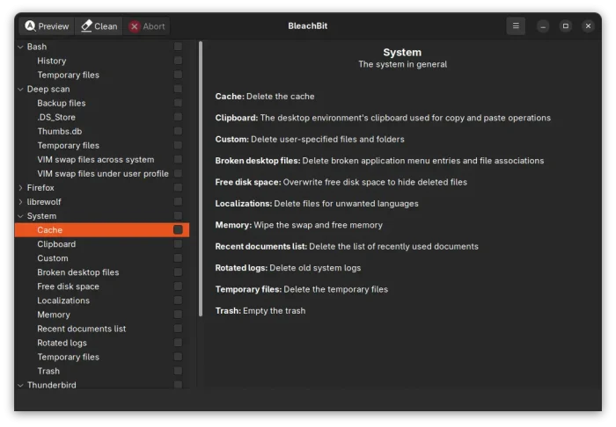Select the Broken desktop files item
The image size is (616, 427).
tap(77, 272)
